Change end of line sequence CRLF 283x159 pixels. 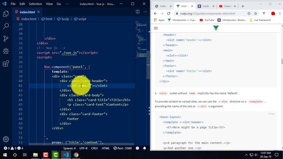pyautogui.click(x=95, y=148)
